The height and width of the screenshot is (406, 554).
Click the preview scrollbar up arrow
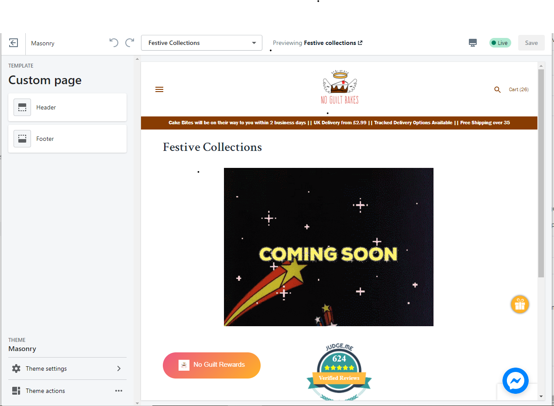click(541, 65)
